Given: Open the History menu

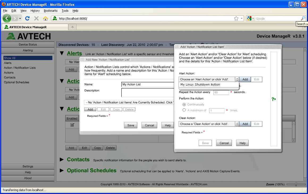Looking at the screenshot, I should click(x=35, y=11).
